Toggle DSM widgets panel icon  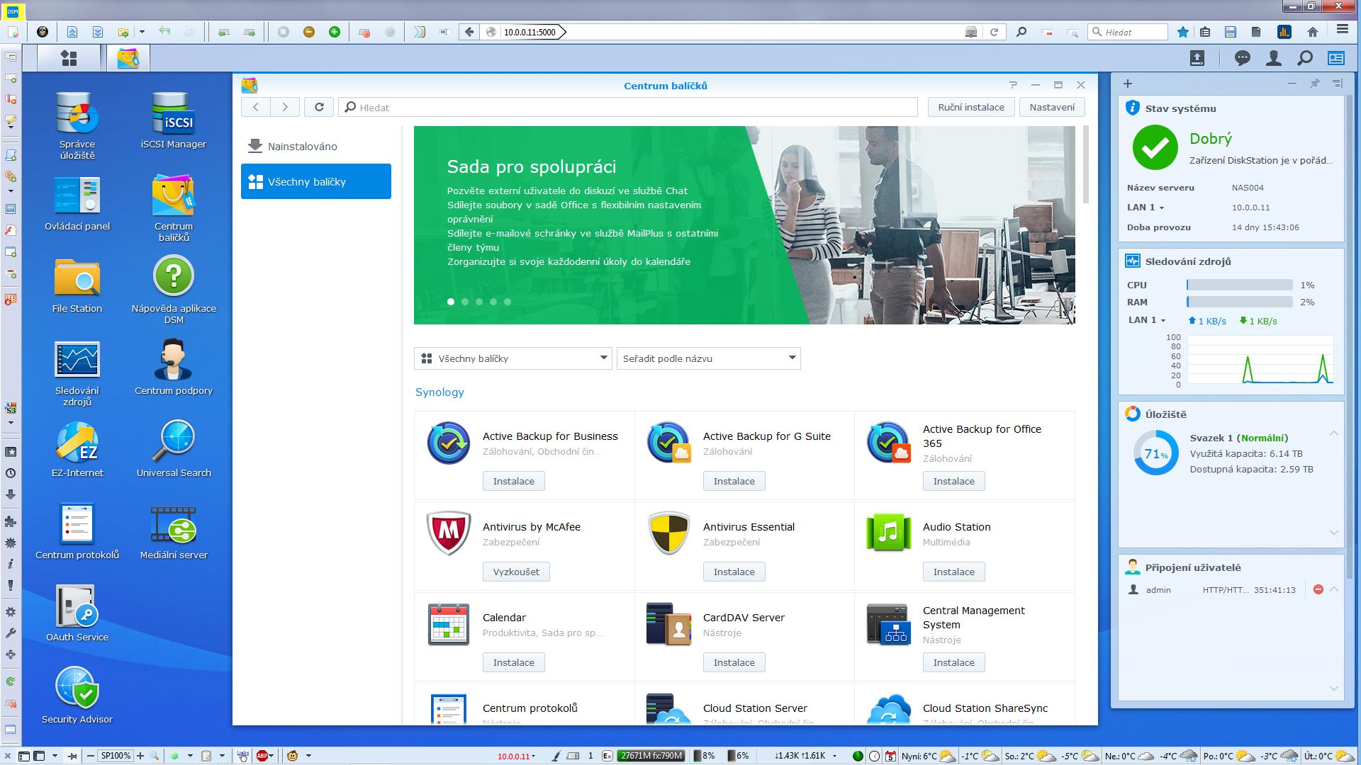[1336, 59]
